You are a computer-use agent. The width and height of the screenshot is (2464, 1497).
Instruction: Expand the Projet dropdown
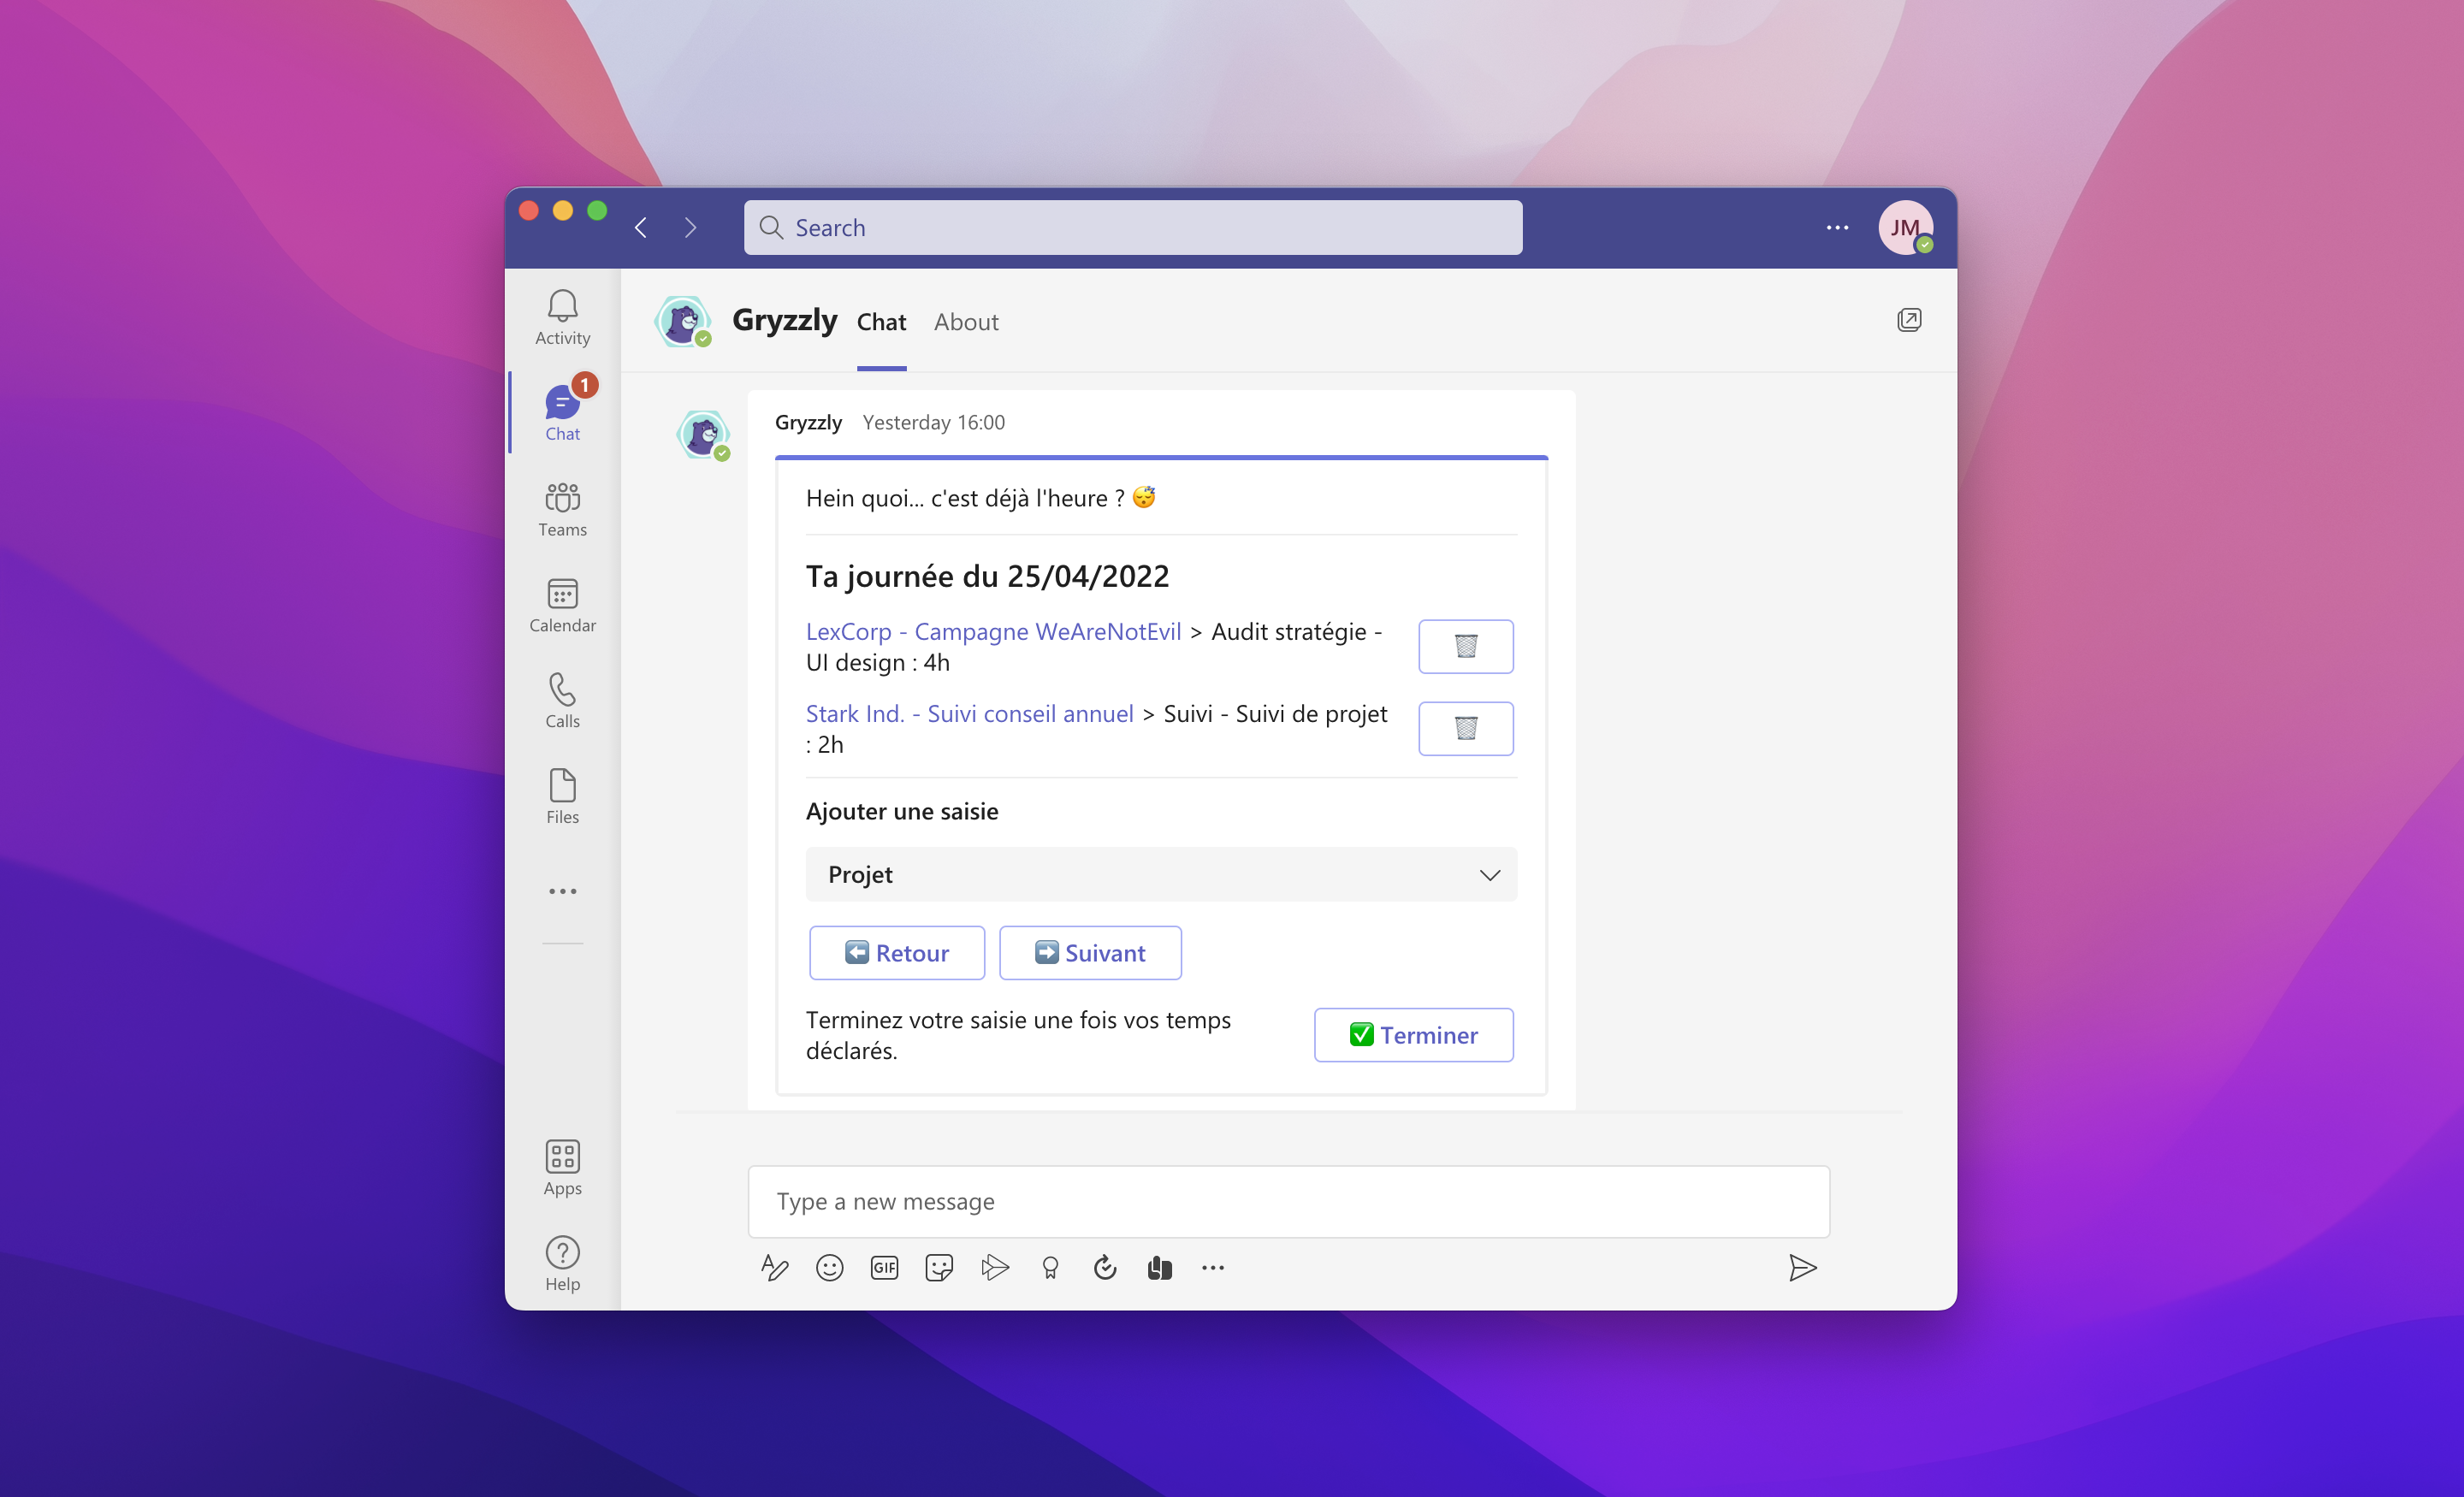[x=1161, y=874]
